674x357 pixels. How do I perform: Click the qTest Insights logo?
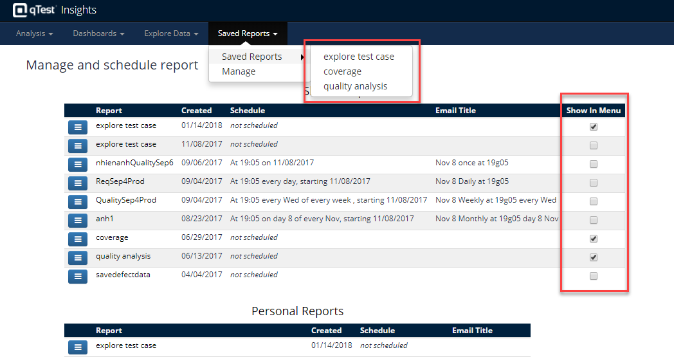coord(55,10)
